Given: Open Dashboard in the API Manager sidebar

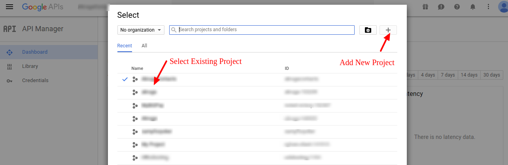Looking at the screenshot, I should (x=35, y=52).
